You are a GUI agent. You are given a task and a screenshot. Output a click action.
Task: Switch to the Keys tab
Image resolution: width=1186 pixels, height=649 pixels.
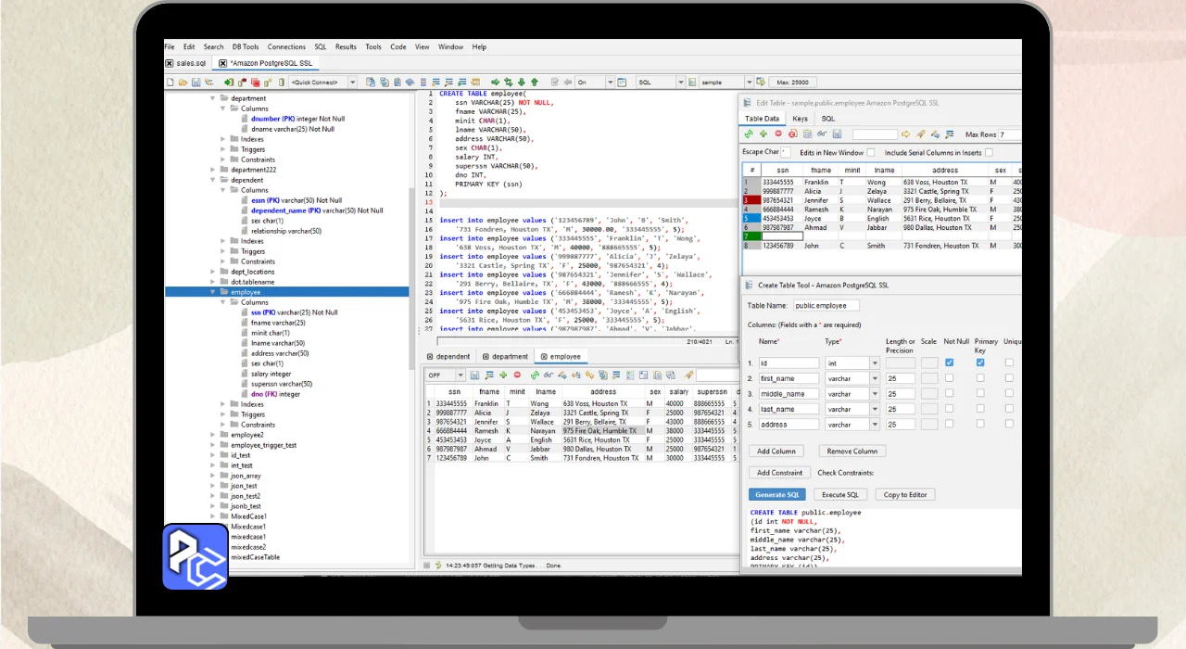(800, 119)
